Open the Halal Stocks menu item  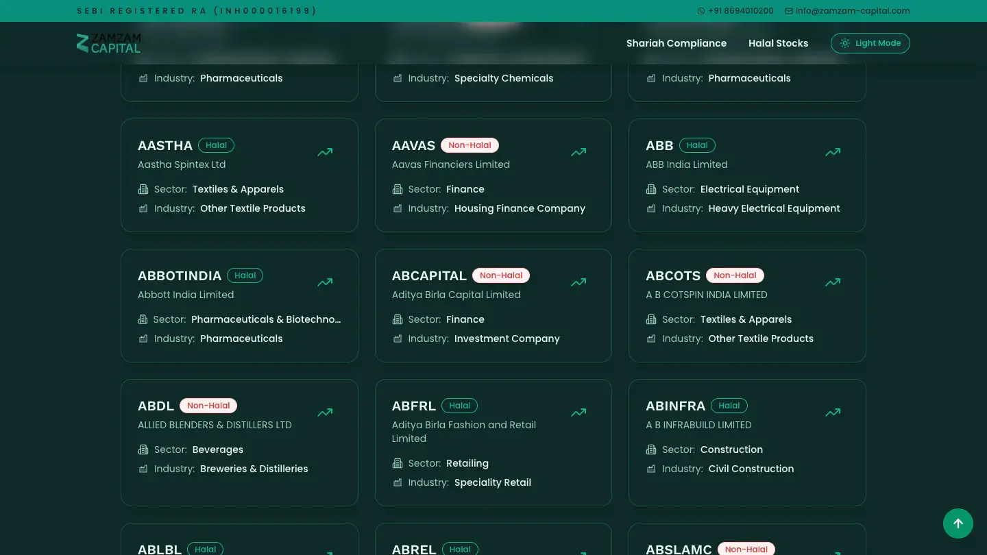click(778, 43)
